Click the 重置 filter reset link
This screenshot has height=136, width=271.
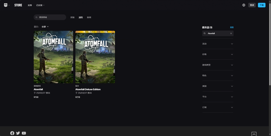click(232, 28)
